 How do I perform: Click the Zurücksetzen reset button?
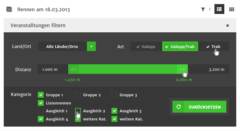199,107
